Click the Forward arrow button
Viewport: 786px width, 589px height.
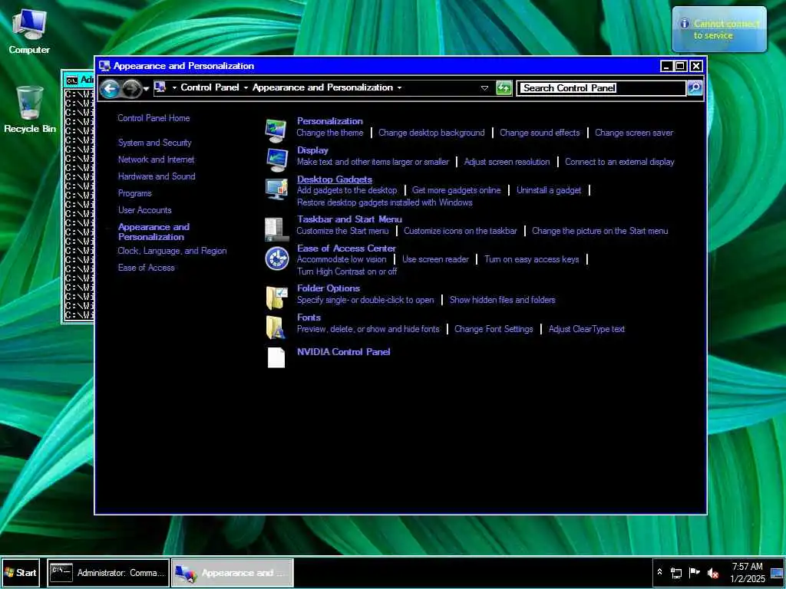pyautogui.click(x=132, y=89)
